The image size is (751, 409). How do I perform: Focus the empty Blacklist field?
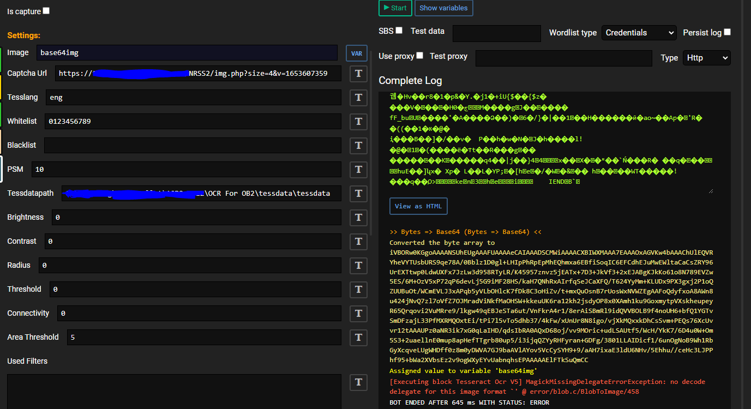[193, 146]
